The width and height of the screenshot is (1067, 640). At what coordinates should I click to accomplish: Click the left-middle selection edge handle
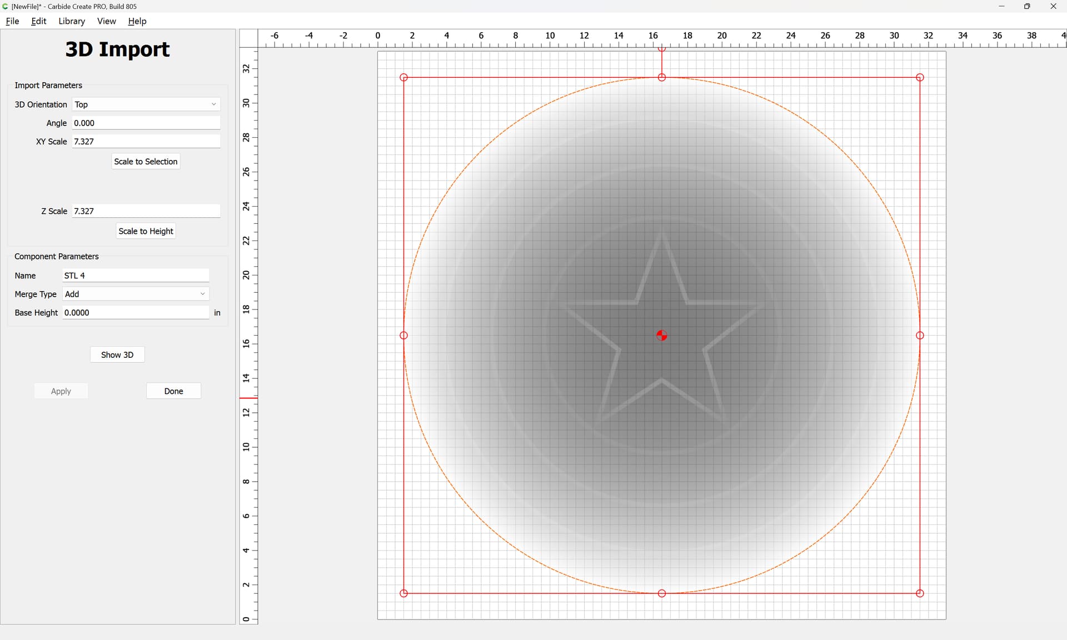tap(404, 336)
